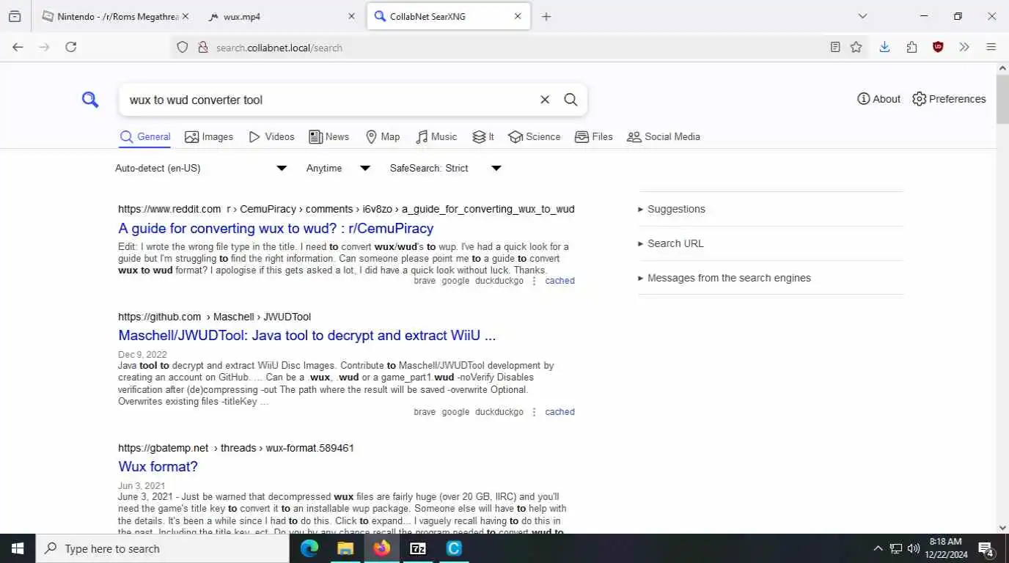Viewport: 1009px width, 563px height.
Task: Open cached copy of JWUDTool result
Action: [559, 412]
